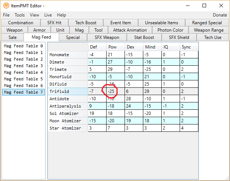Open the Weapon Range tab
Image resolution: width=230 pixels, height=181 pixels.
[208, 30]
